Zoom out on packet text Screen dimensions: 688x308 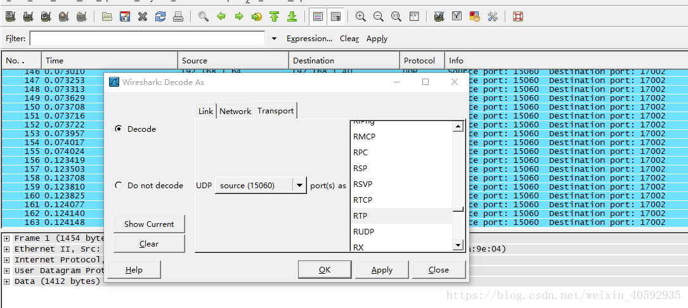click(x=378, y=16)
